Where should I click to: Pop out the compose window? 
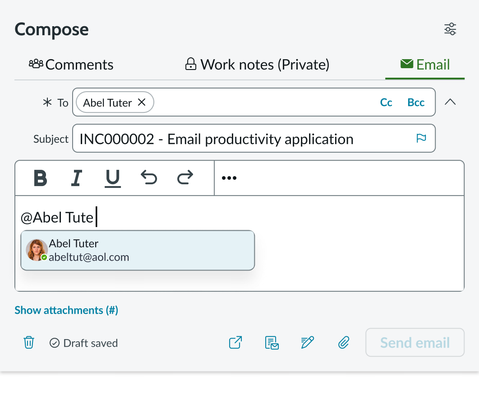click(x=235, y=343)
